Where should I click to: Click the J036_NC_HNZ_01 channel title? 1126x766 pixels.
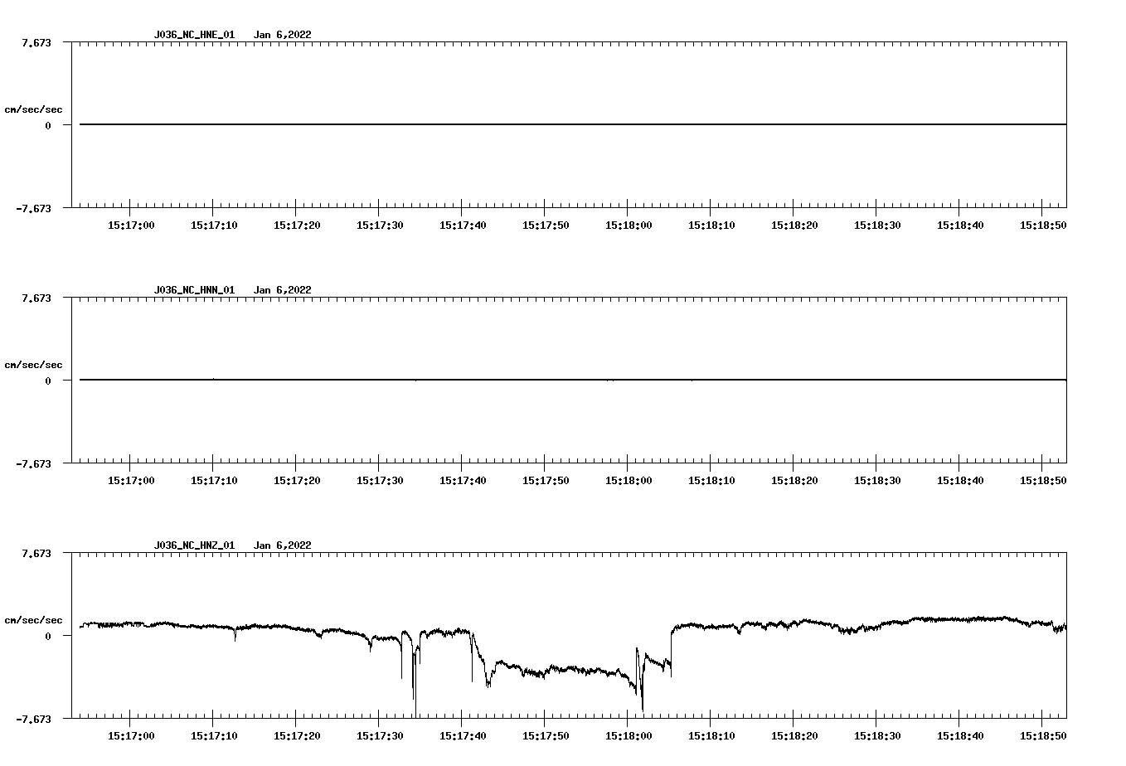coord(194,545)
